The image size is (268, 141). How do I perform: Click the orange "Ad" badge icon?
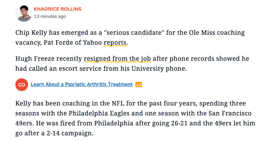138,84
